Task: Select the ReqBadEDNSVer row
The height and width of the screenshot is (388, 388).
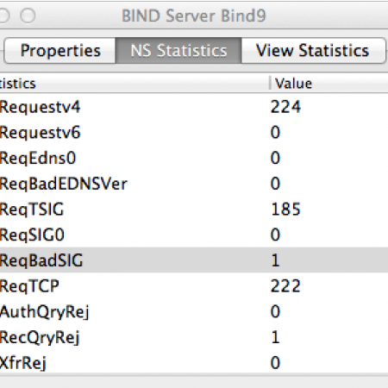Action: pyautogui.click(x=194, y=184)
